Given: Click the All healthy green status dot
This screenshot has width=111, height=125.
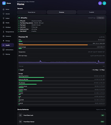Looking at the screenshot, I should (19, 18).
